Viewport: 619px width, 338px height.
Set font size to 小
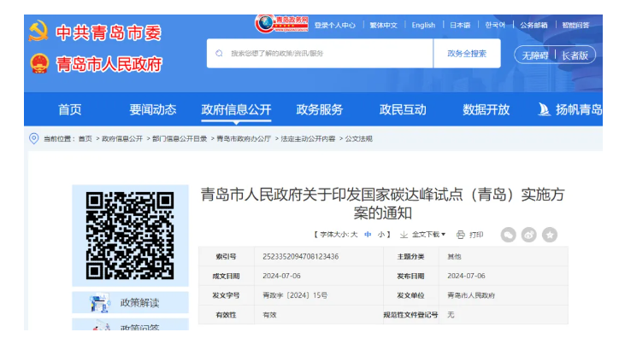pyautogui.click(x=381, y=235)
